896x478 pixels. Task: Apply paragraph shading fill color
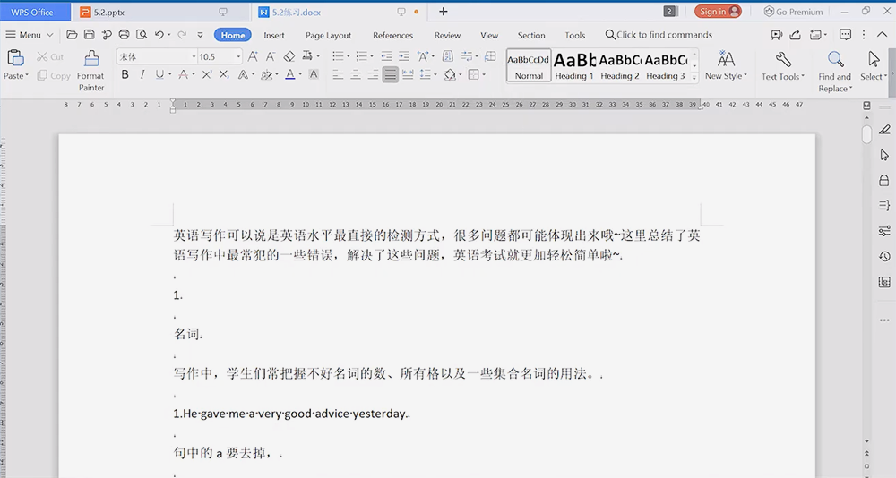(x=450, y=74)
